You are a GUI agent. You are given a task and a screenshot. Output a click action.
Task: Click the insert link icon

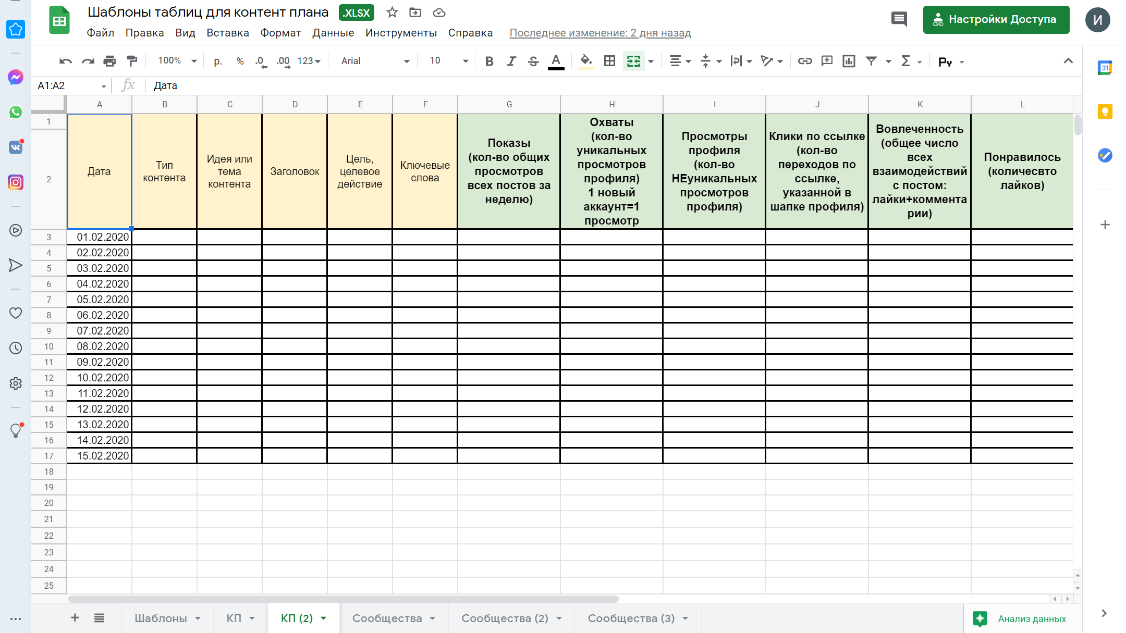pyautogui.click(x=804, y=61)
